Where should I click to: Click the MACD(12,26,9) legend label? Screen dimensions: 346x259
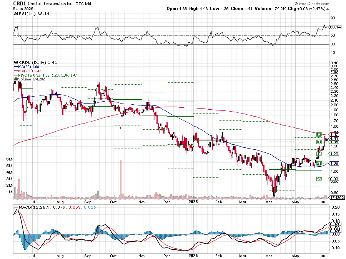click(x=35, y=207)
